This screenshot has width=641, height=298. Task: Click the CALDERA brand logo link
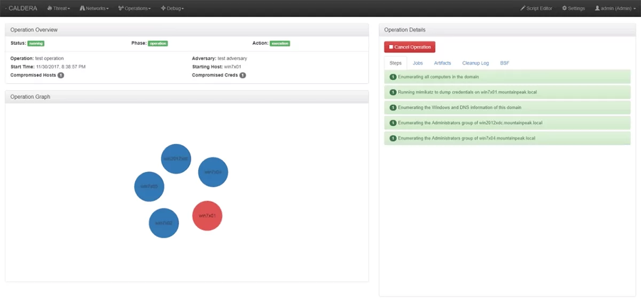point(22,9)
